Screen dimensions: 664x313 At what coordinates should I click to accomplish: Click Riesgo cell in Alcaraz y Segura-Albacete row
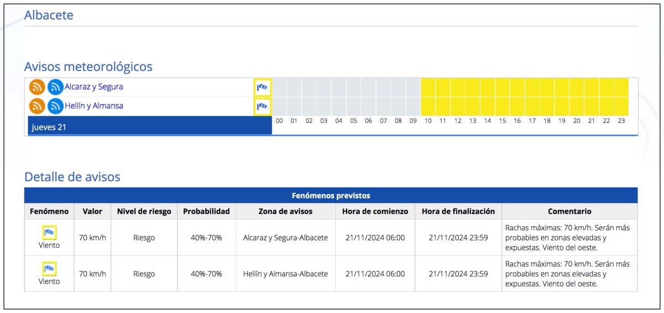(x=144, y=238)
